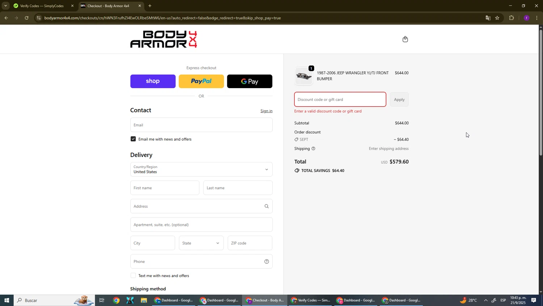
Task: Click the Phone input field
Action: coord(201,261)
